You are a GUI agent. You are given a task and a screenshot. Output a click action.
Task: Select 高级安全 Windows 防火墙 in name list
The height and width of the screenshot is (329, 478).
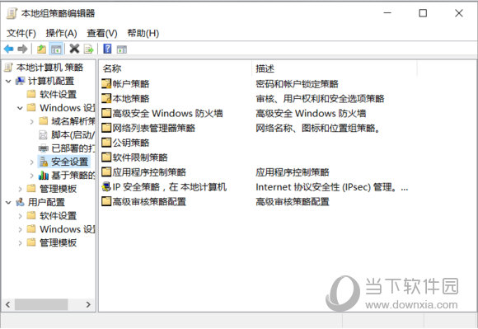[167, 113]
